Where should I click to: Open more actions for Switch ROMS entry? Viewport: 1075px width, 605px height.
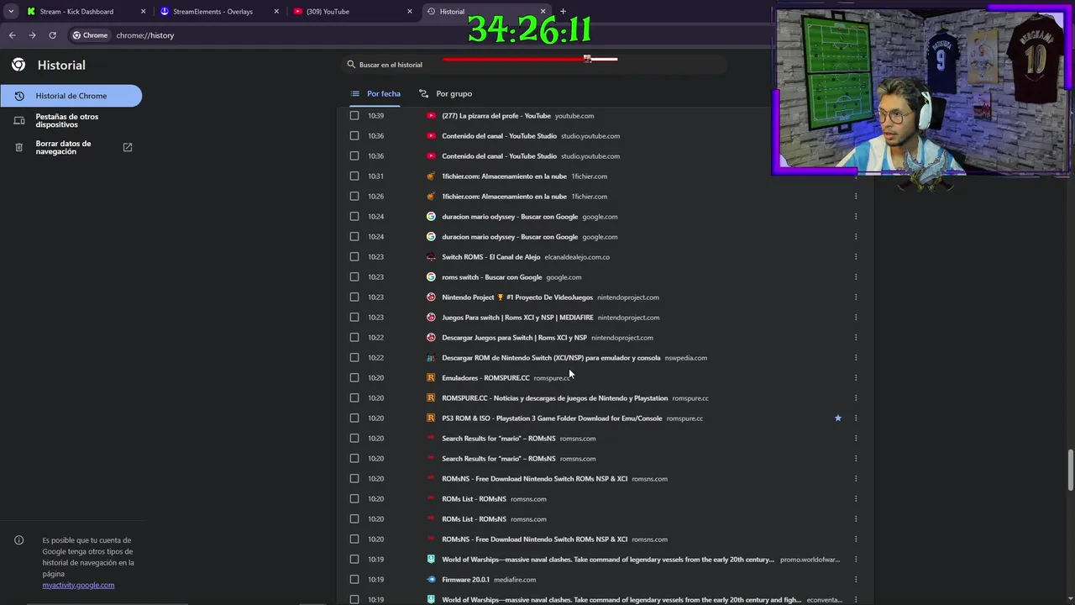pyautogui.click(x=856, y=257)
